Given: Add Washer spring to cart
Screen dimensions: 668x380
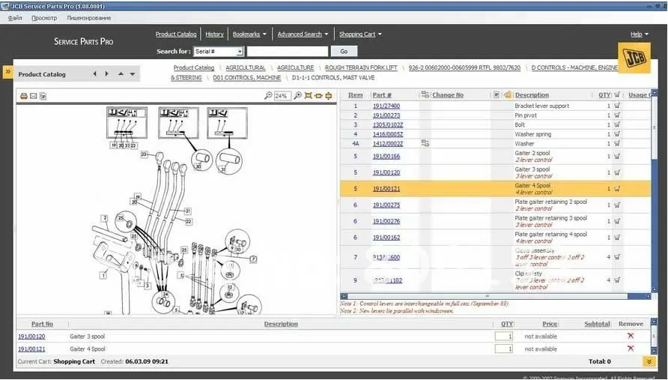Looking at the screenshot, I should [617, 133].
